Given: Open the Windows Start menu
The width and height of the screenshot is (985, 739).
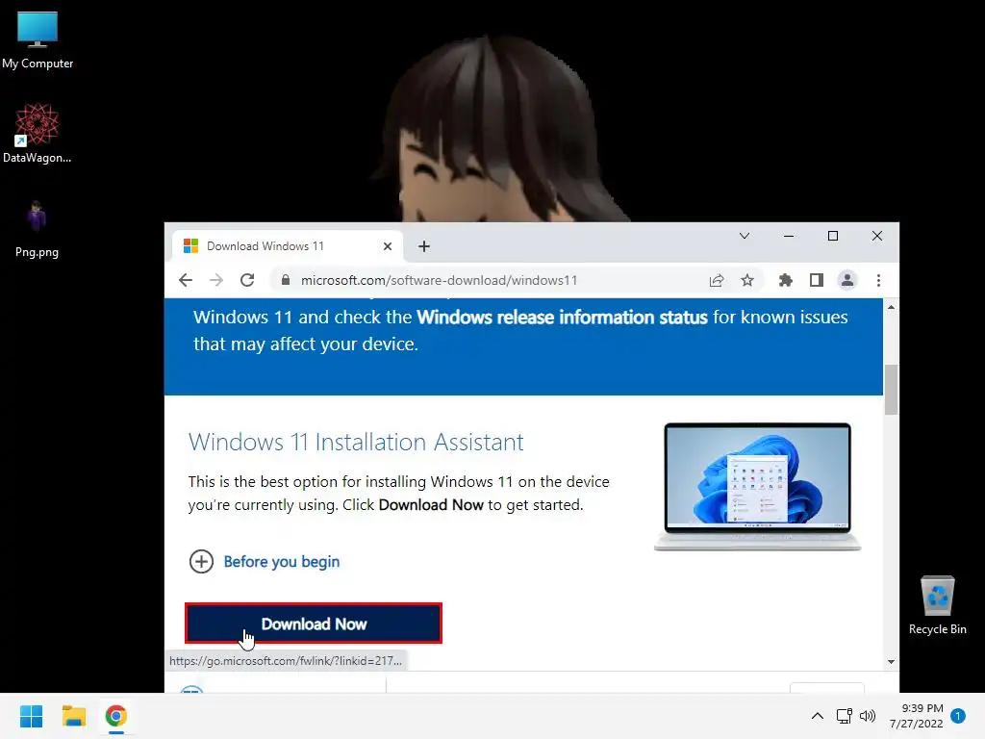Looking at the screenshot, I should (x=32, y=716).
